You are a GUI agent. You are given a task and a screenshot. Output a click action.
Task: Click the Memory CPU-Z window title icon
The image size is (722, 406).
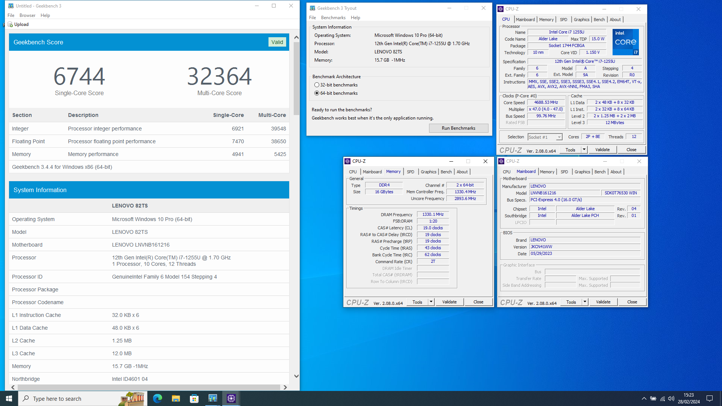coord(347,161)
